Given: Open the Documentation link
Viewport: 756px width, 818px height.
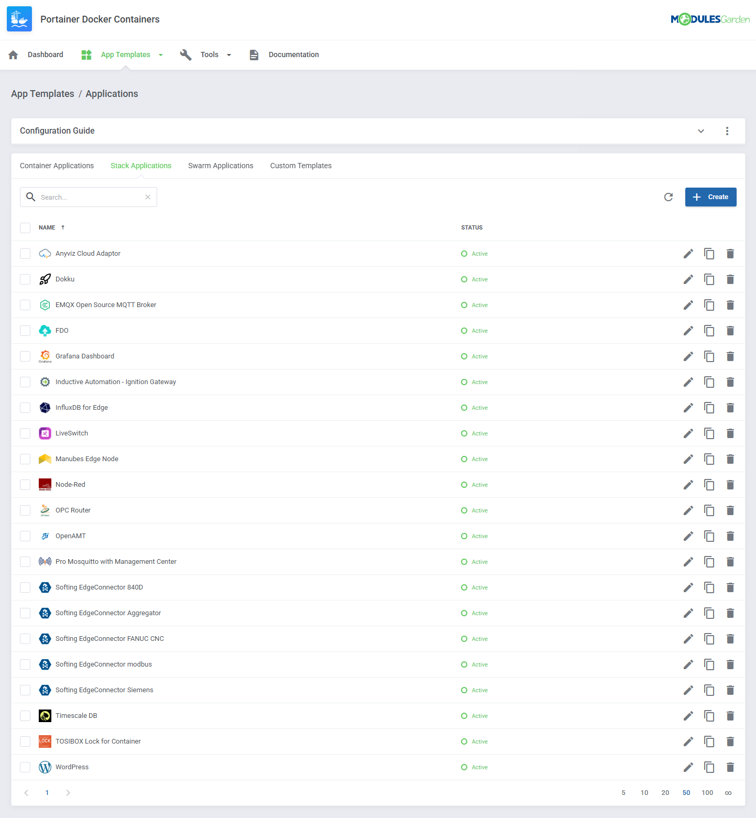Looking at the screenshot, I should point(293,54).
